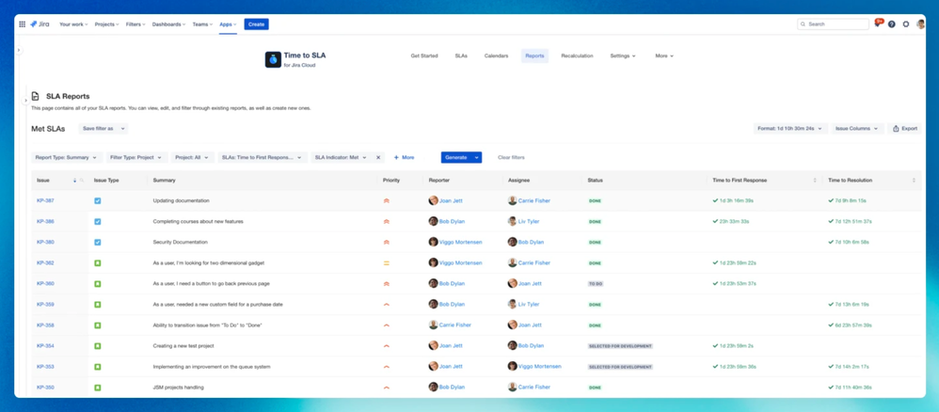
Task: Click the task type icon for KP-387
Action: pos(98,200)
